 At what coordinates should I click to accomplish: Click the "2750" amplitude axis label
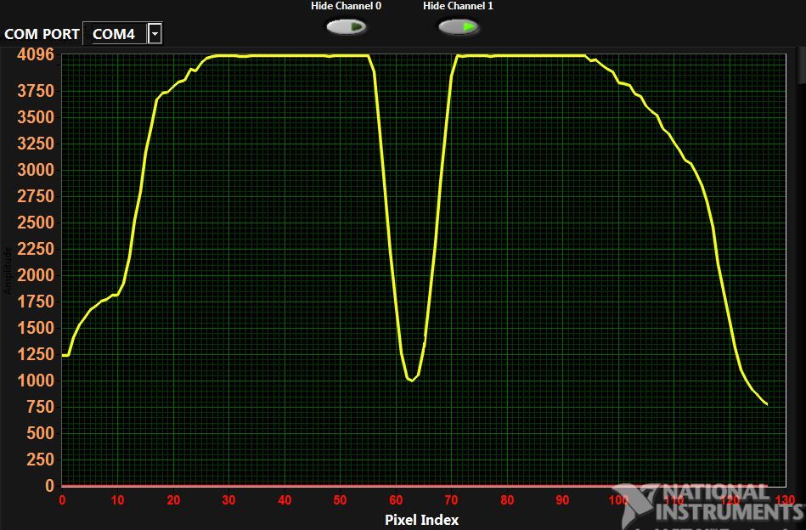pos(36,196)
